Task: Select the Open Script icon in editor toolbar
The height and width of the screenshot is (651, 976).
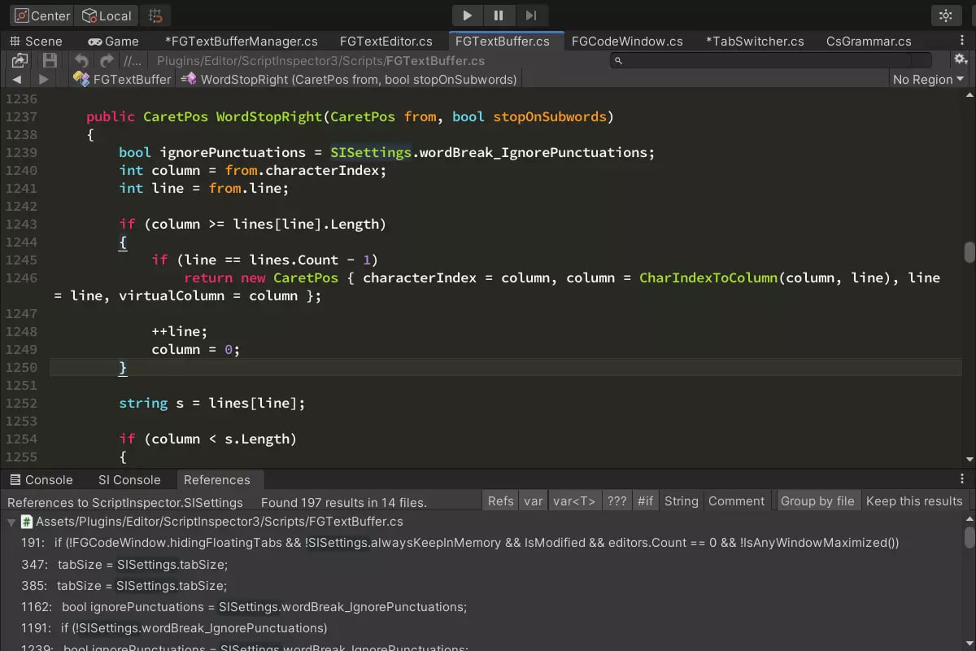Action: click(20, 59)
